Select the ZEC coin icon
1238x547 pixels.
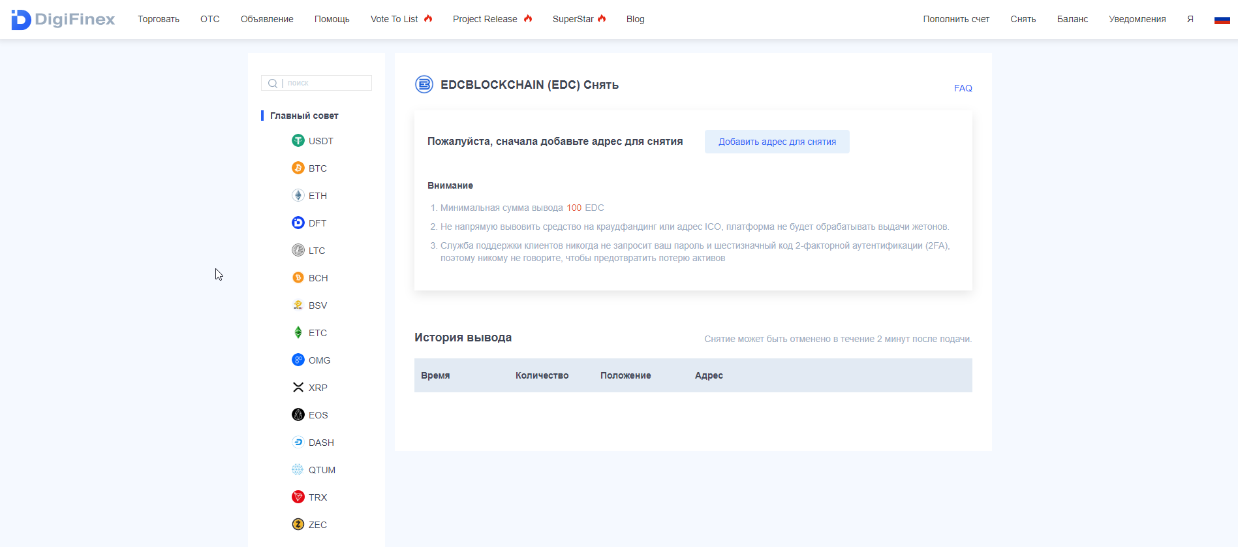click(x=298, y=524)
